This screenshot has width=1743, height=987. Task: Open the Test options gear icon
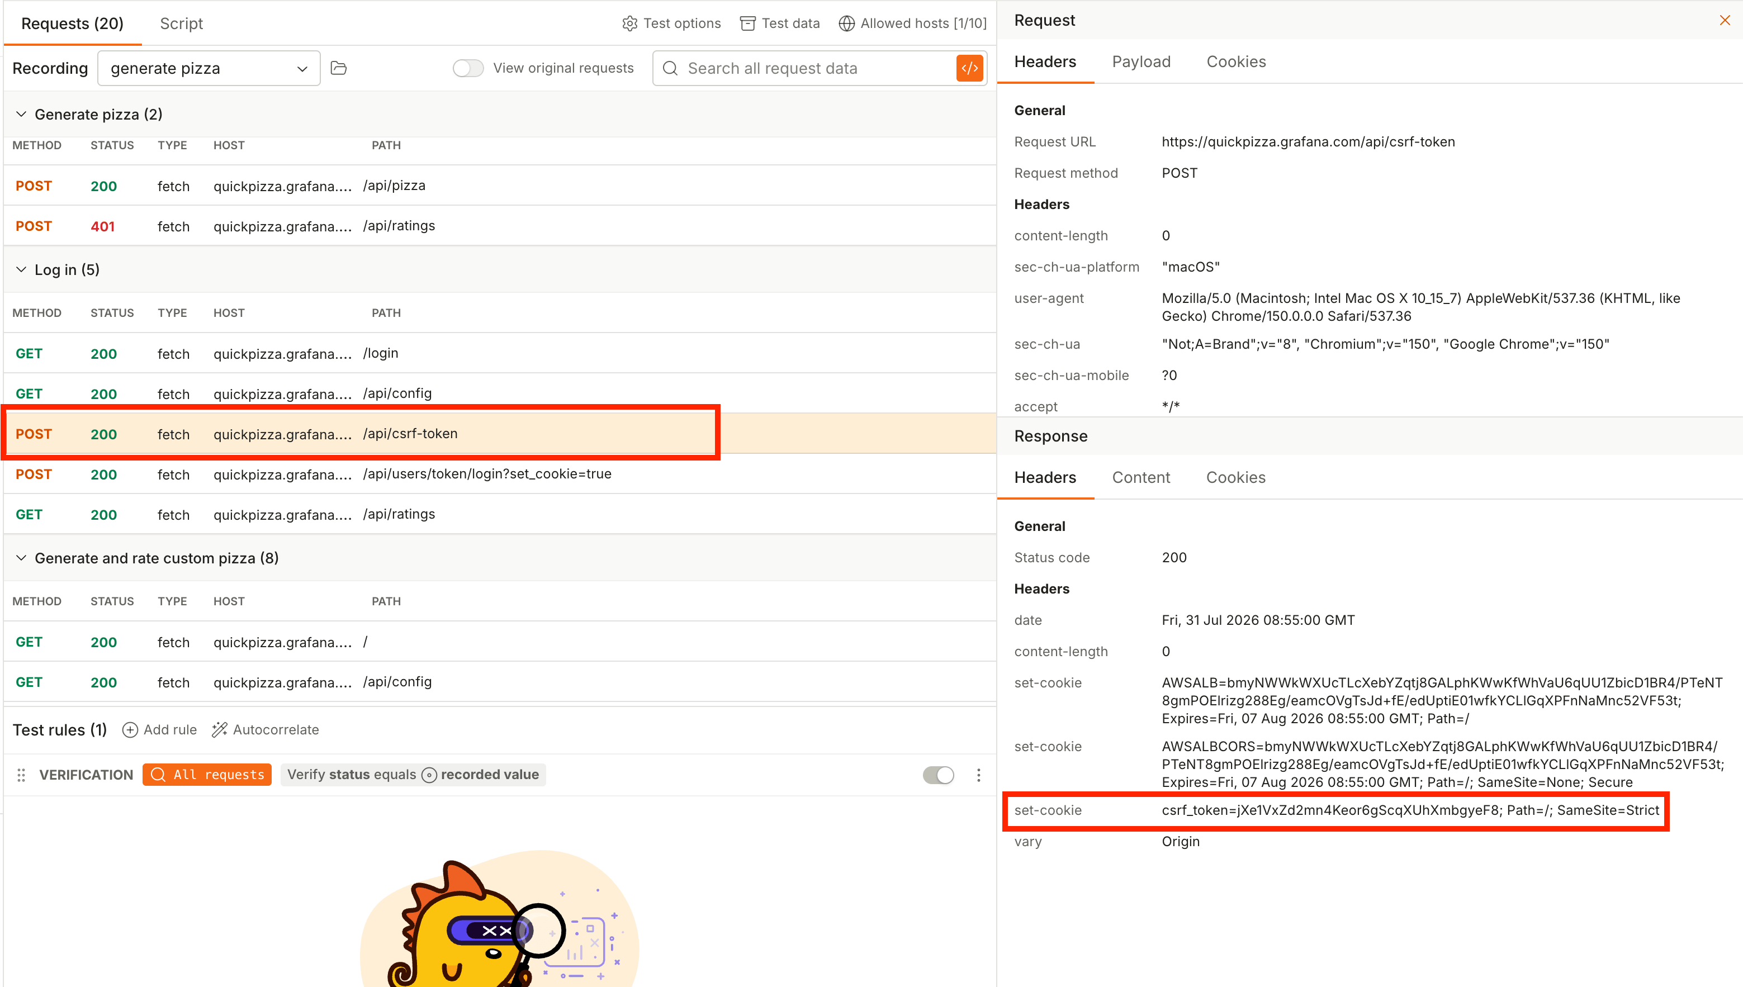[630, 23]
